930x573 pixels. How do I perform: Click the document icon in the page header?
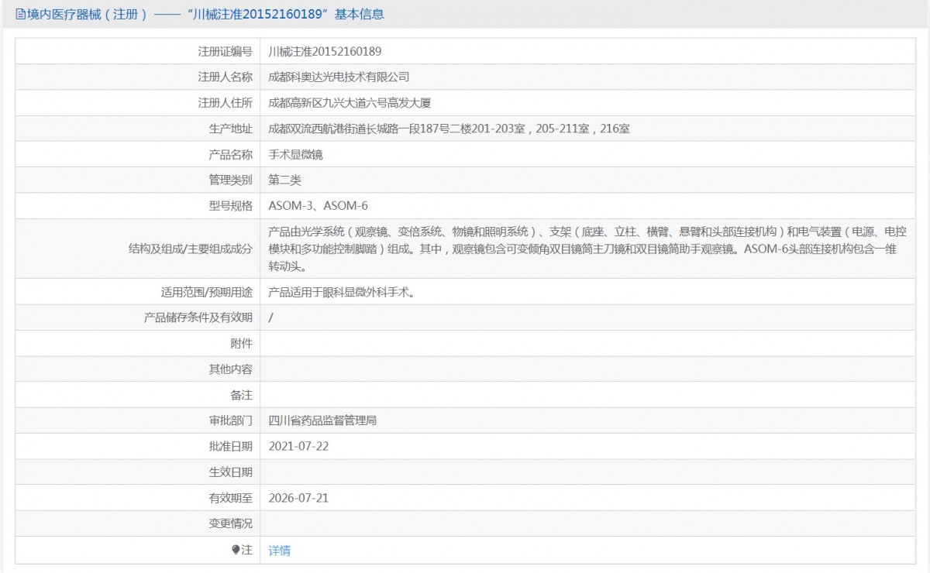click(20, 14)
